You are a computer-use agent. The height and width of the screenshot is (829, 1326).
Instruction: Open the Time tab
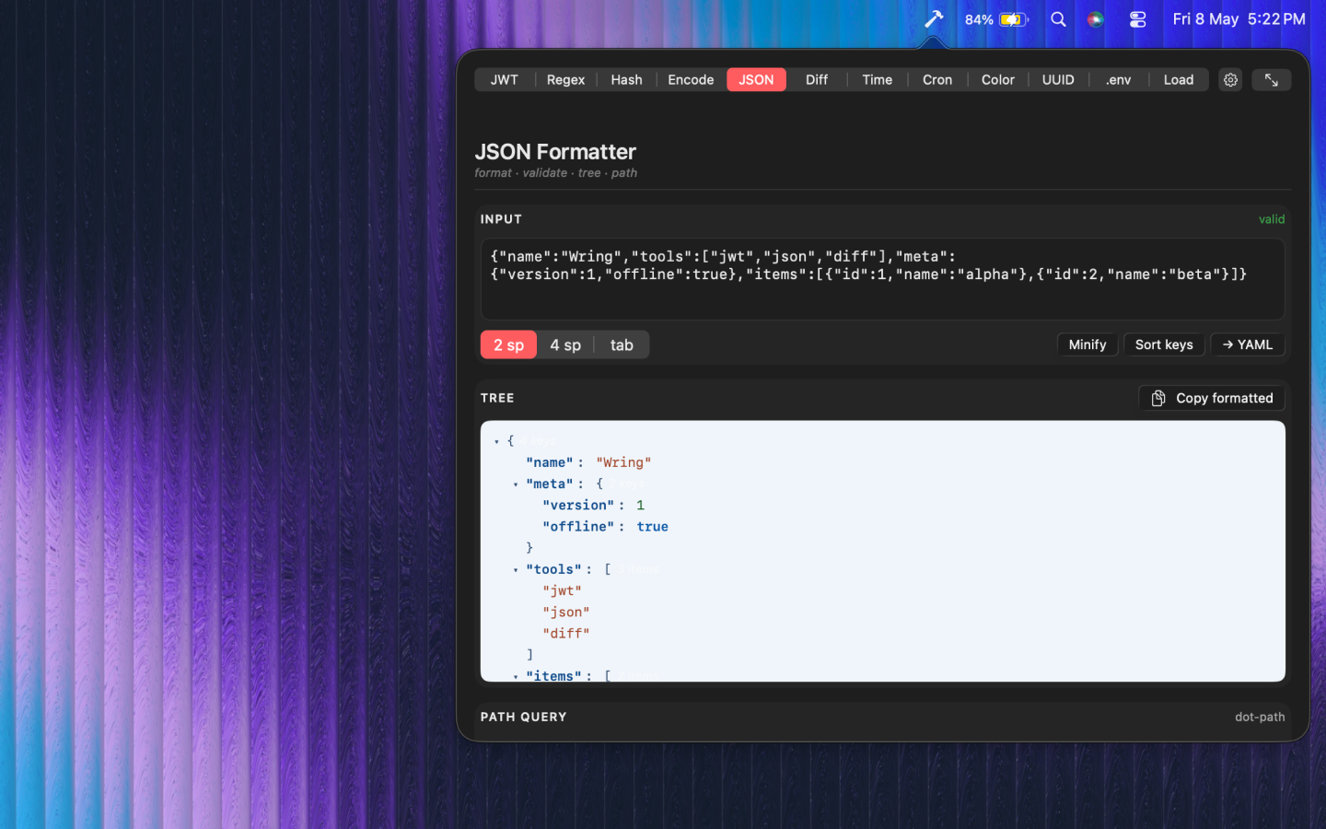tap(877, 80)
